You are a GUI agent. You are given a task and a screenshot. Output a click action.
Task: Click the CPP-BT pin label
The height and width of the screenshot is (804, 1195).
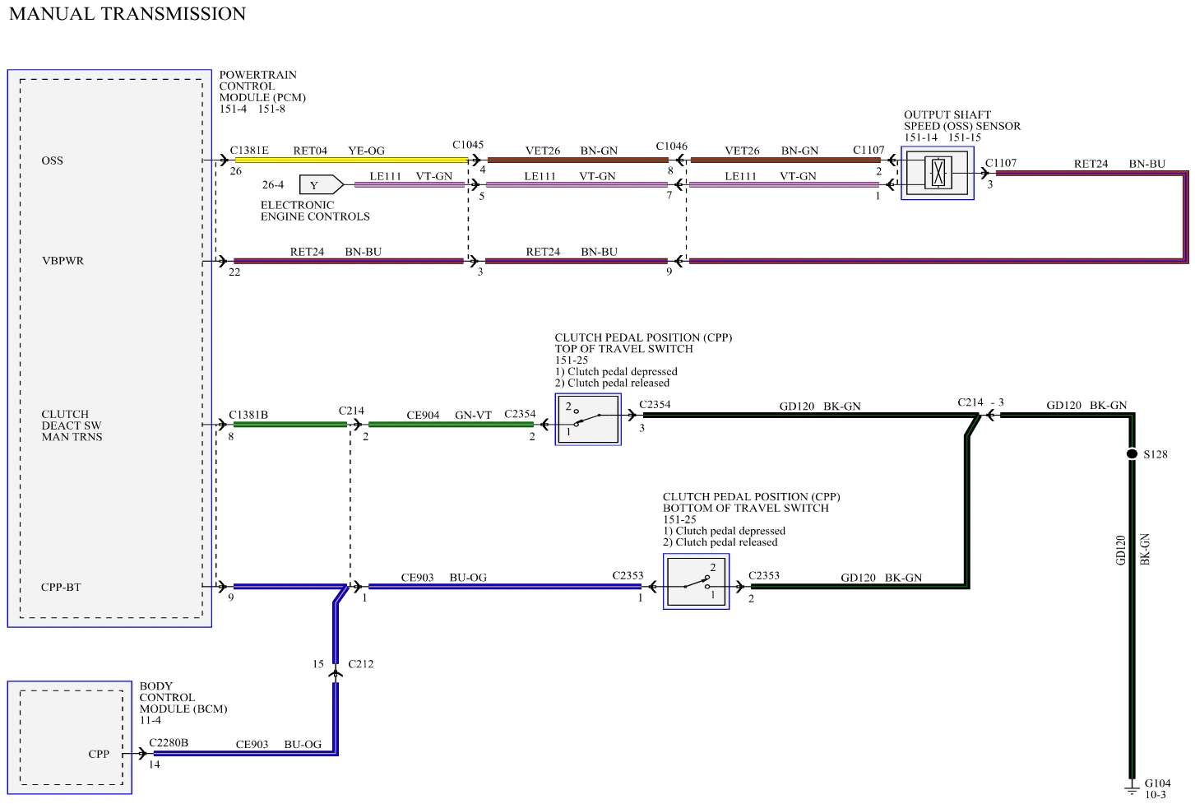point(61,588)
